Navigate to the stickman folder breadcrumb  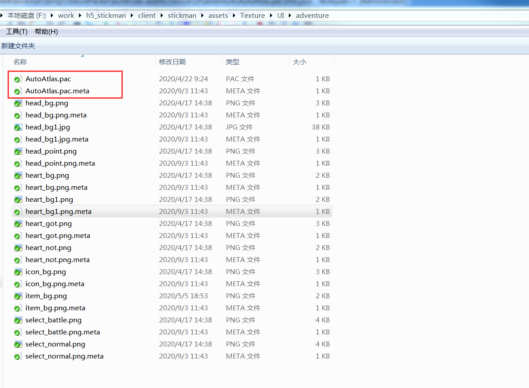[182, 16]
